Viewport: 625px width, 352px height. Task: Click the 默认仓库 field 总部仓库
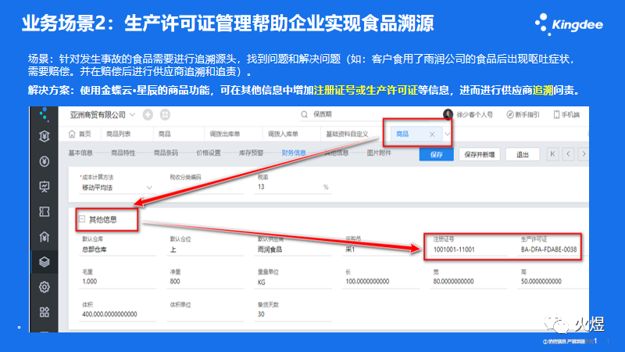(118, 250)
